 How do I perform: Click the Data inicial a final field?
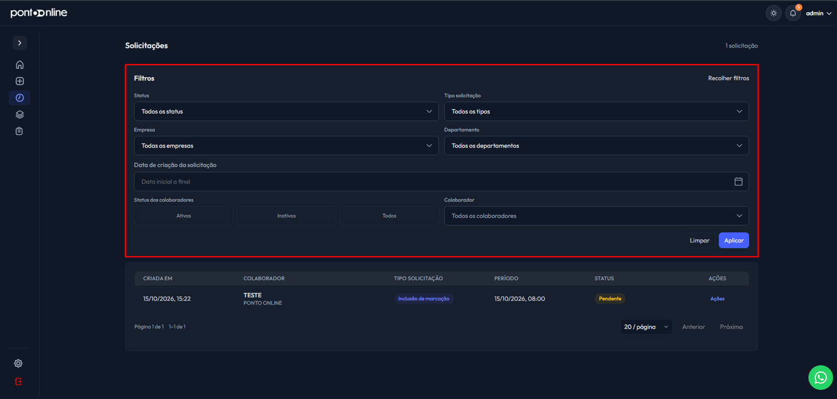pyautogui.click(x=441, y=182)
